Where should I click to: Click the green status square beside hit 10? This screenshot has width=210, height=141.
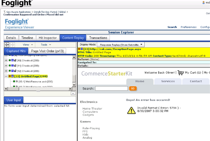(x=10, y=60)
